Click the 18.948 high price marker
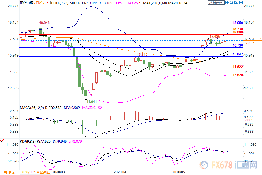 45,23
